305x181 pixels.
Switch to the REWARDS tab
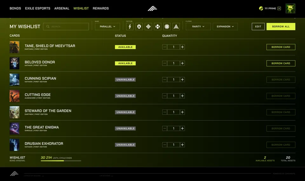[101, 8]
